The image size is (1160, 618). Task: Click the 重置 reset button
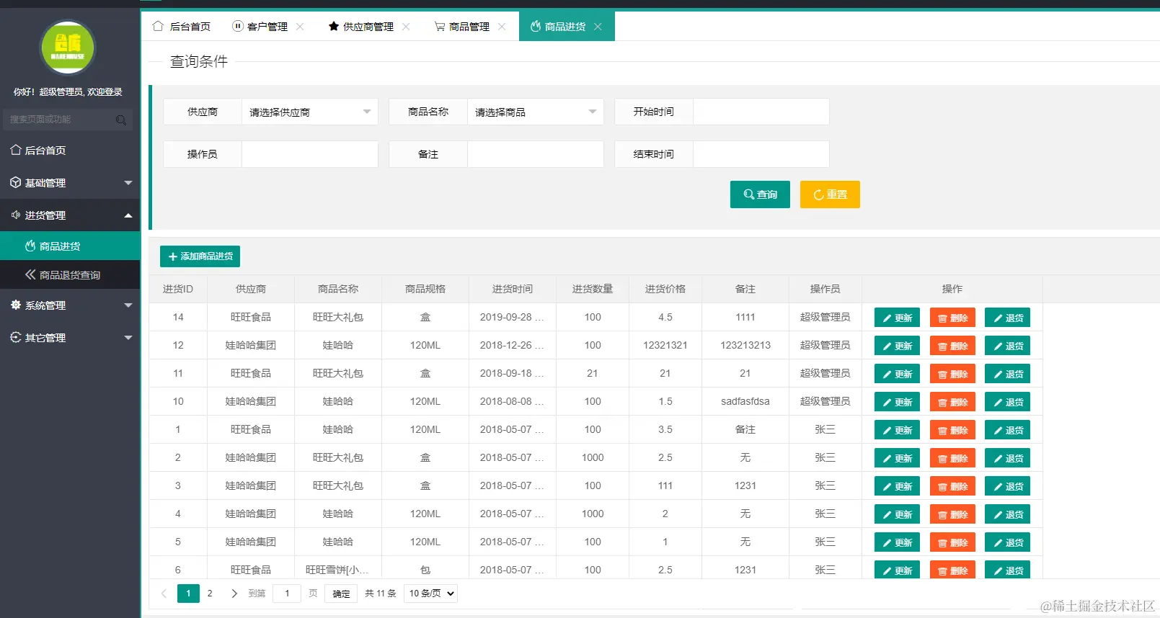(830, 194)
